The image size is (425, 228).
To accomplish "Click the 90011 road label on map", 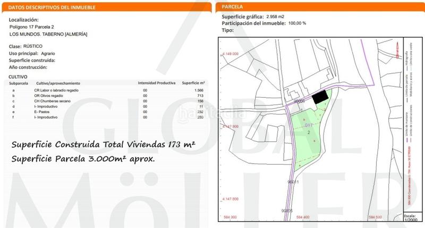I will (294, 182).
